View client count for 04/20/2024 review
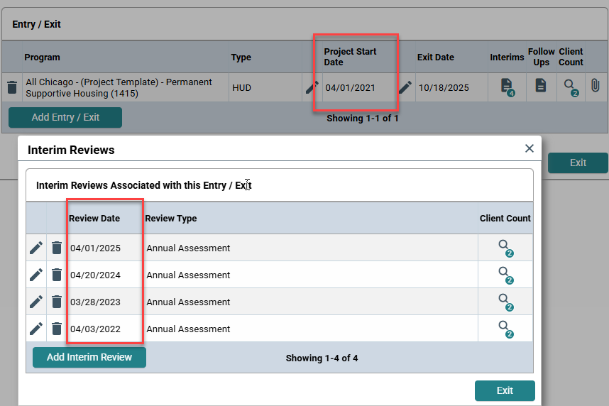Screen dimensions: 609x406 [x=505, y=274]
